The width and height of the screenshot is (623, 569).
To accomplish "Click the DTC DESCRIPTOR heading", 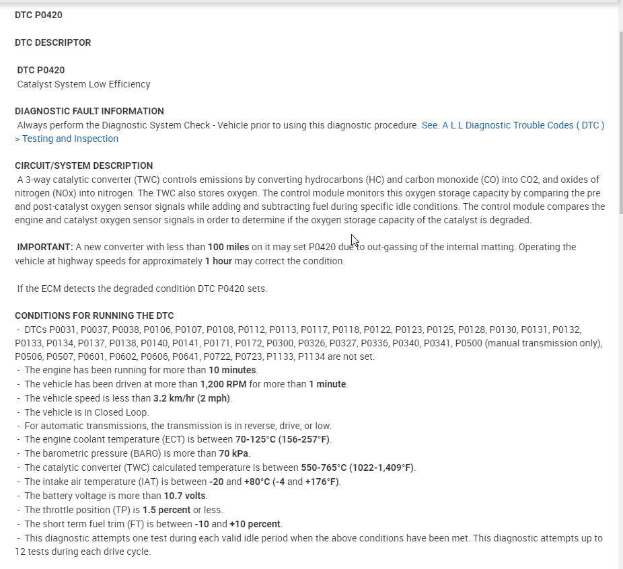I will 52,42.
